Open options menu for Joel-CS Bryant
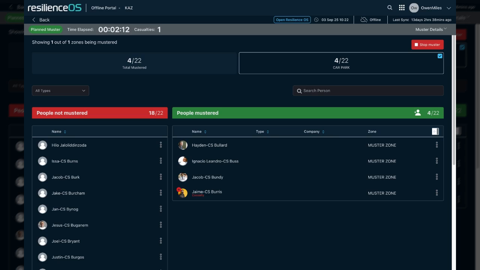 [x=161, y=241]
